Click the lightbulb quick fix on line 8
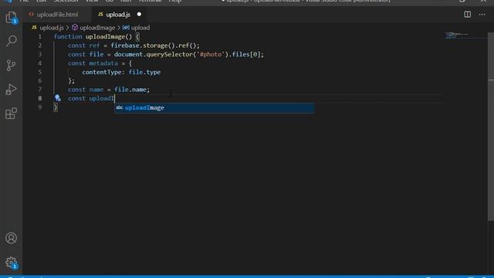The width and height of the screenshot is (494, 278). pos(57,98)
